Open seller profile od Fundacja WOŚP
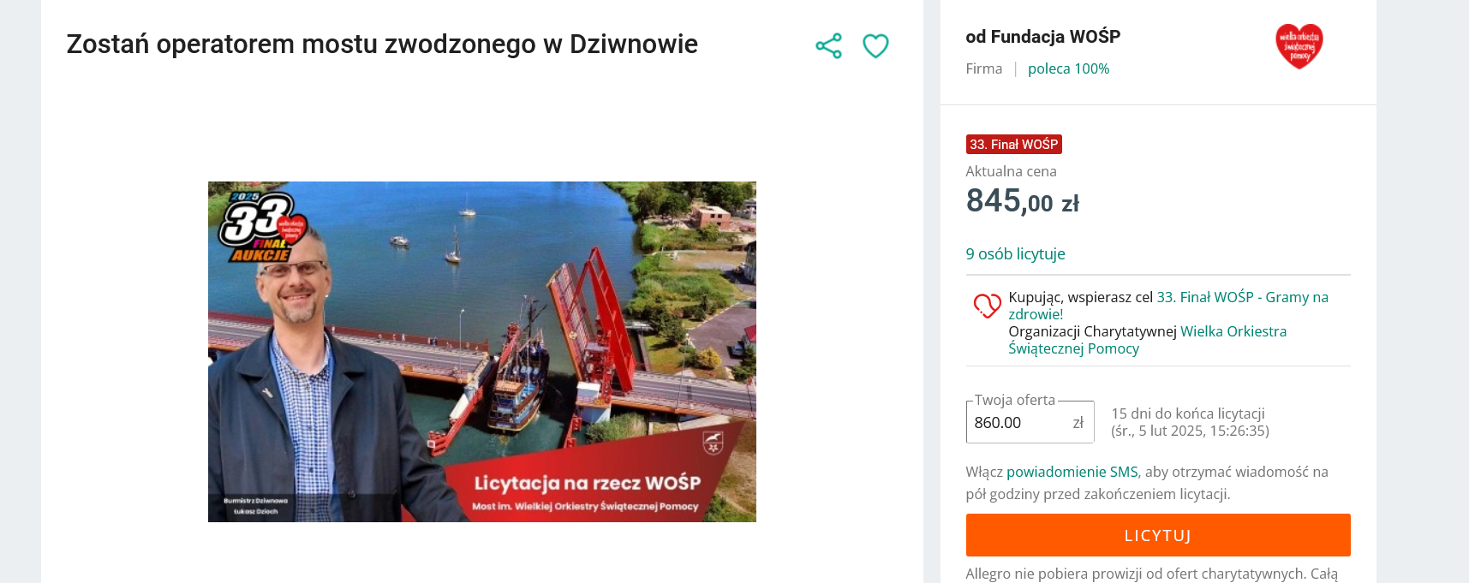Viewport: 1469px width, 583px height. click(1042, 37)
